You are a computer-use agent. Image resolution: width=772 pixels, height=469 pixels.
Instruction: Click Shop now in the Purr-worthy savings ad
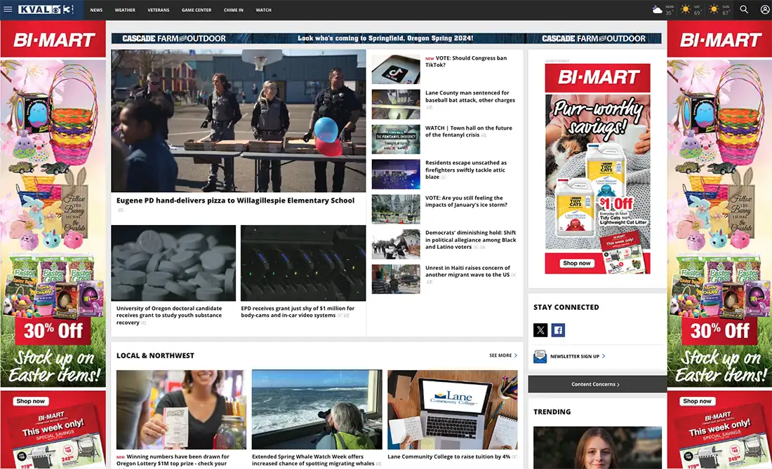click(x=576, y=263)
